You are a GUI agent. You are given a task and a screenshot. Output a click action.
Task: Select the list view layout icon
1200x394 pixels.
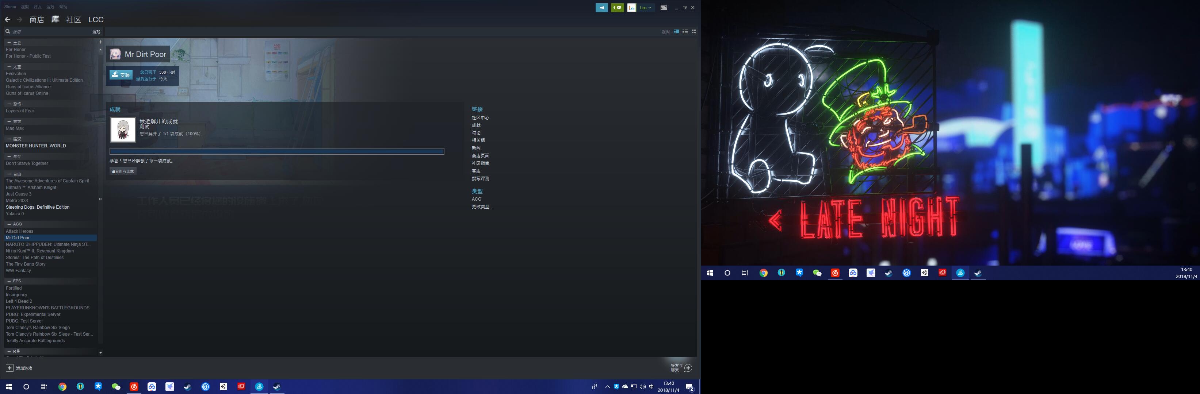coord(685,32)
